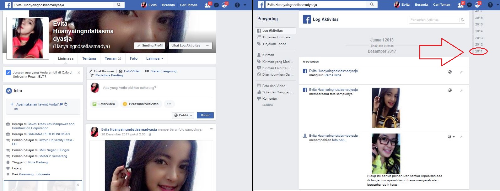Select Siaran Langsung composer tab
The image size is (500, 191).
[161, 71]
